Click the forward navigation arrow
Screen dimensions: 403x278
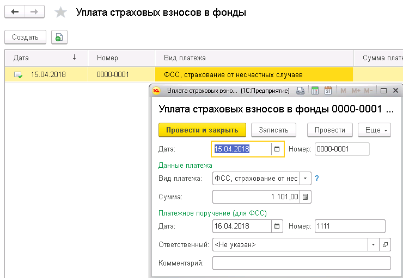click(x=34, y=12)
